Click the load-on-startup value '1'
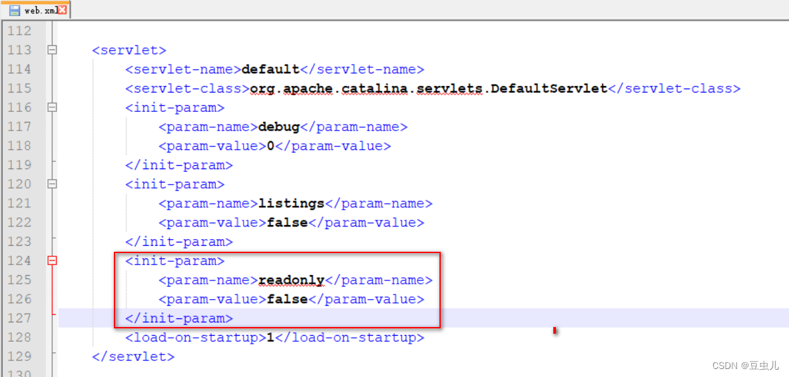789x377 pixels. click(x=270, y=337)
